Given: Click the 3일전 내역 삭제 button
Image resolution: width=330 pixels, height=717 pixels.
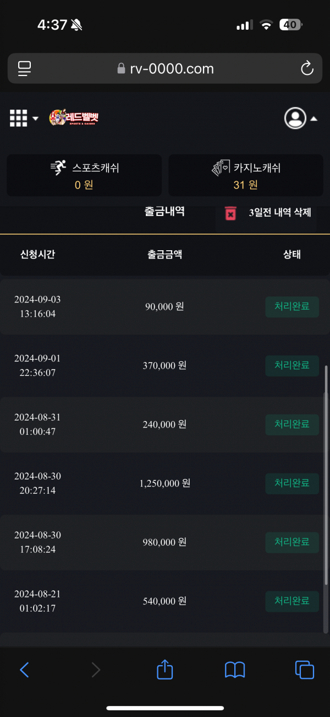Looking at the screenshot, I should click(279, 213).
